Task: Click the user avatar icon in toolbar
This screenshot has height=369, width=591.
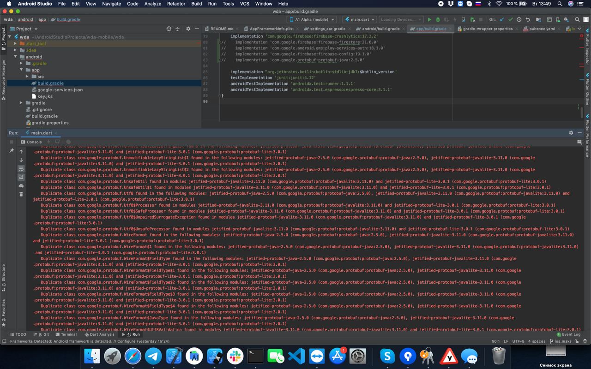Action: click(586, 19)
